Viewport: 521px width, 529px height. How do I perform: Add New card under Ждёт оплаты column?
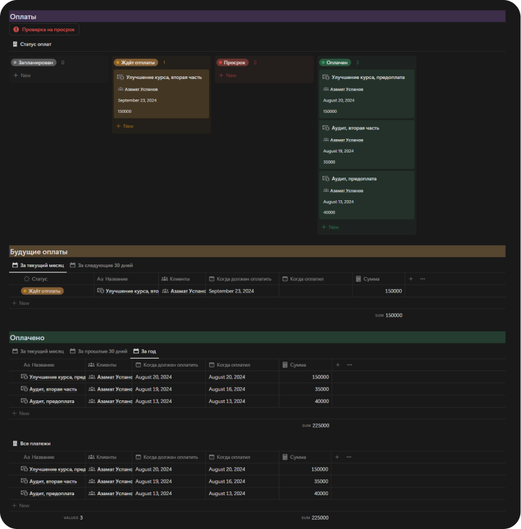[125, 126]
